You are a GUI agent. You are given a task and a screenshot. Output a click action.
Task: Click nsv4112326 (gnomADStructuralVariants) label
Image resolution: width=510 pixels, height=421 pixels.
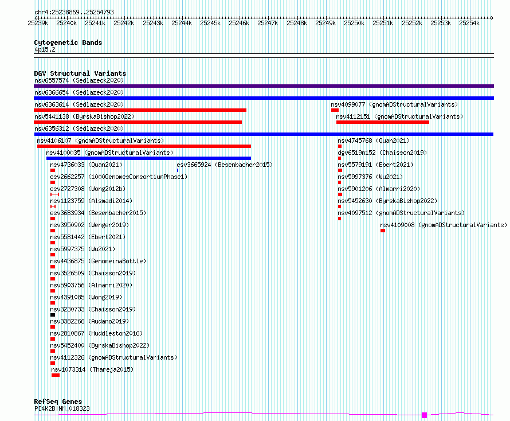tap(113, 357)
